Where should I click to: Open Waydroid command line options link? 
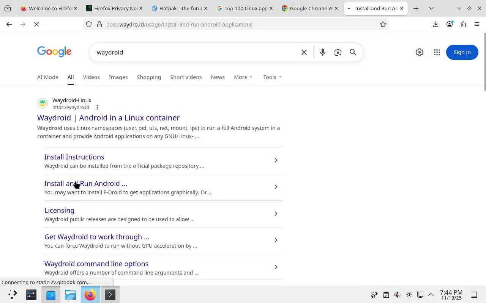tap(96, 264)
